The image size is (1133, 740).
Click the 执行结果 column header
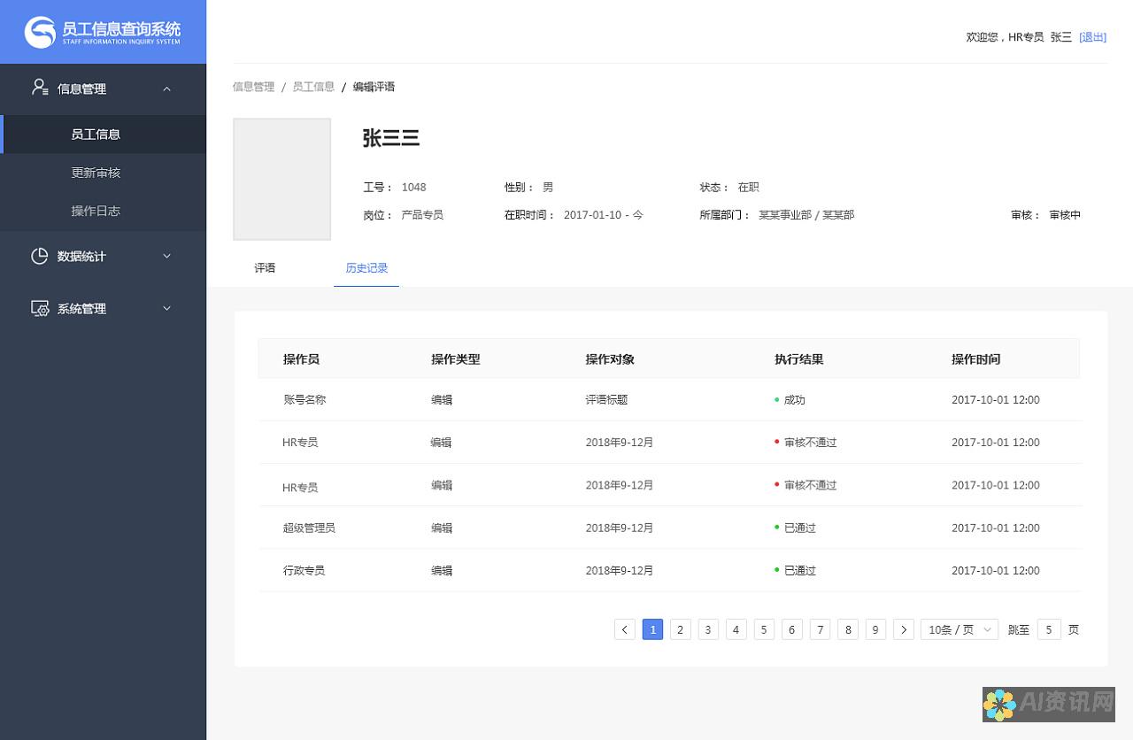pos(799,359)
